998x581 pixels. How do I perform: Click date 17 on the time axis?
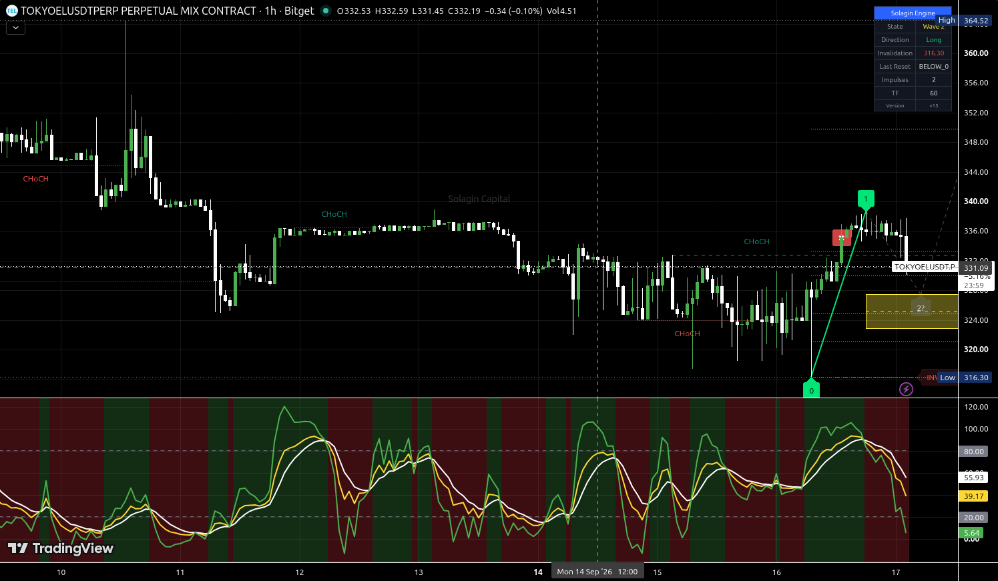(896, 572)
